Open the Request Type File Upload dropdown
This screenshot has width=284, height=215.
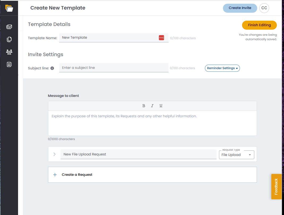(236, 155)
